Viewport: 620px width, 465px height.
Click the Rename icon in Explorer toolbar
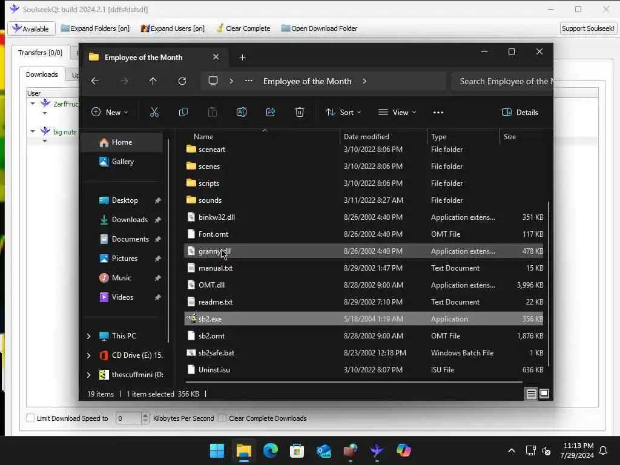[241, 112]
